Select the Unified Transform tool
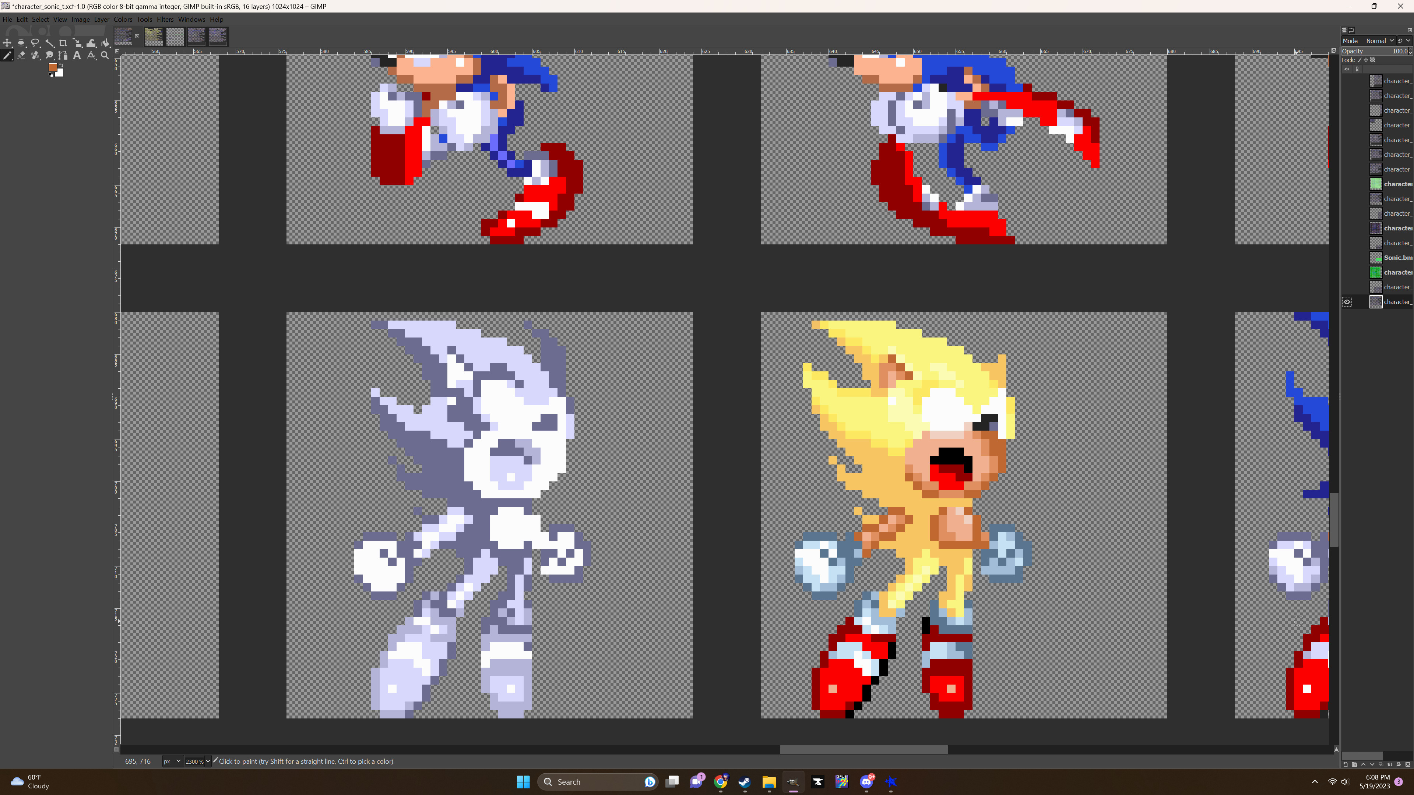 pyautogui.click(x=77, y=43)
